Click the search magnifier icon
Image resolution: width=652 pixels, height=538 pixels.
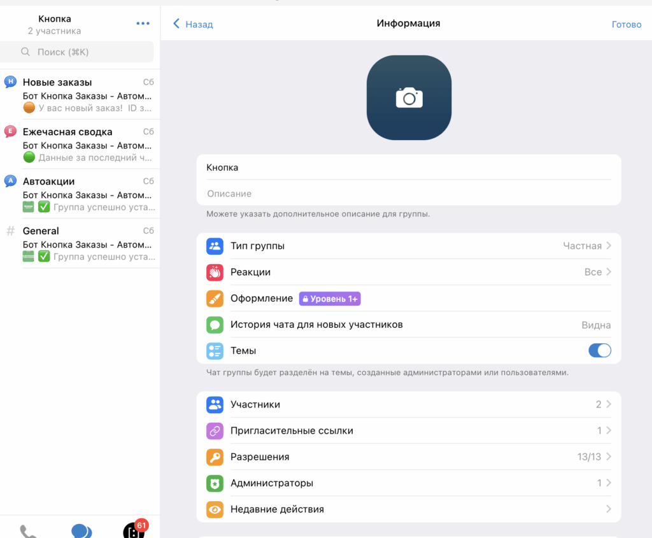[25, 52]
